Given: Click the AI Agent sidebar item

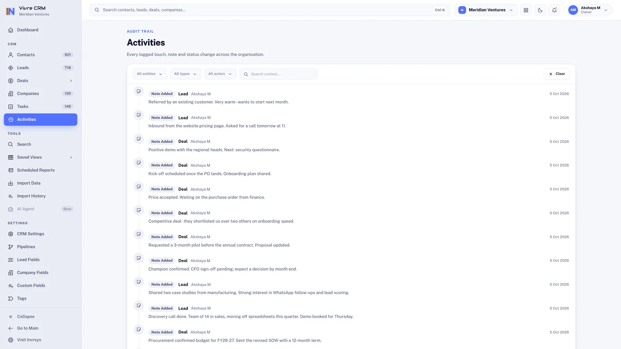Looking at the screenshot, I should pos(40,209).
